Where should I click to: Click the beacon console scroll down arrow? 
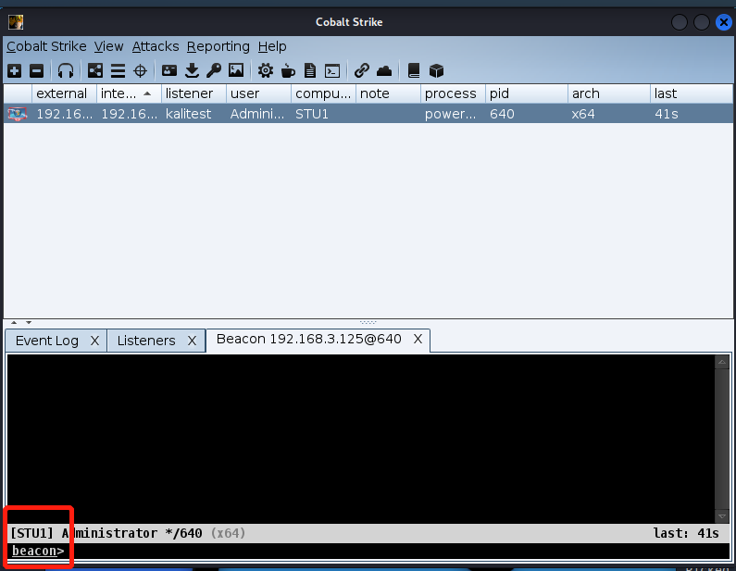[722, 516]
